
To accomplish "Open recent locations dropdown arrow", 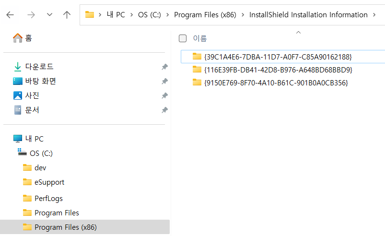I will pyautogui.click(x=49, y=15).
